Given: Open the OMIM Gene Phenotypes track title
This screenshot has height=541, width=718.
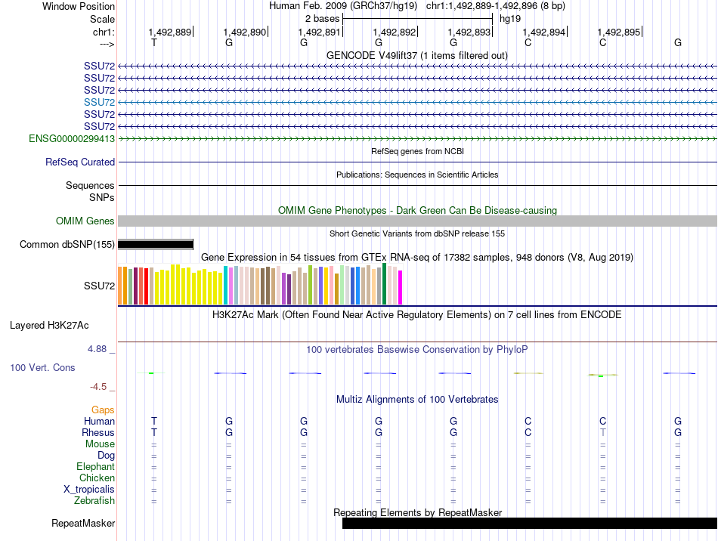Looking at the screenshot, I should click(x=417, y=211).
